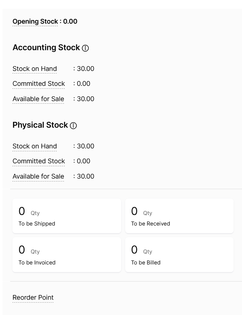Click the Opening Stock value 0.00

tap(70, 21)
